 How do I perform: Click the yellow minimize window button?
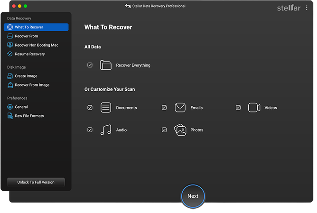(x=19, y=6)
